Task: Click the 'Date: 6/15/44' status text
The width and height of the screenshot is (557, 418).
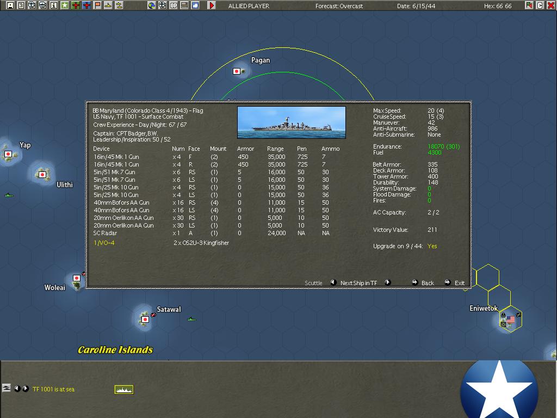Action: tap(416, 6)
